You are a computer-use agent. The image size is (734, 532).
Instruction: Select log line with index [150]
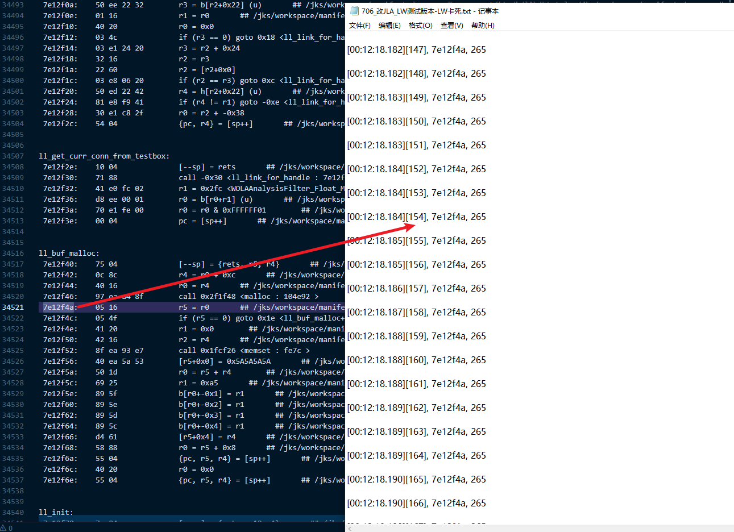tap(417, 121)
